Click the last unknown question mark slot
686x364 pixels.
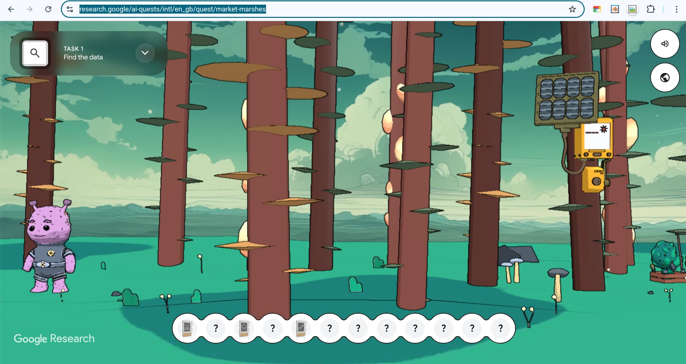click(501, 328)
